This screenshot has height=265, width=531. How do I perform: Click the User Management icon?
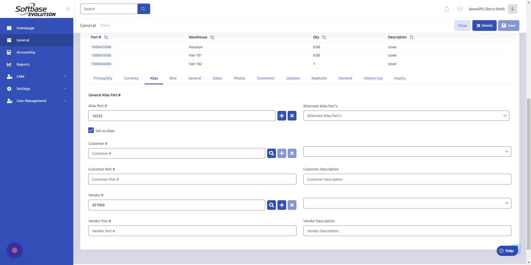(9, 101)
